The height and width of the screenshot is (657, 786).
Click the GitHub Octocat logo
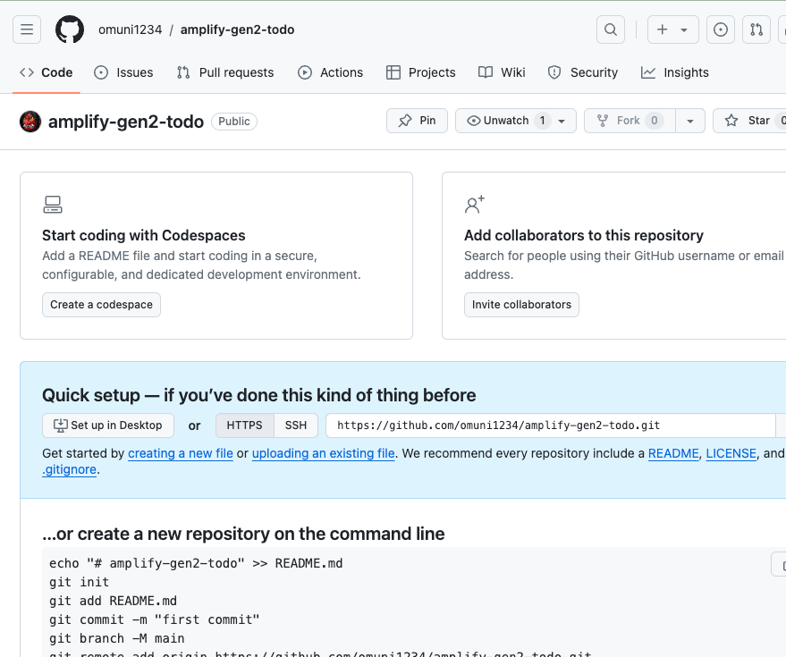[x=70, y=29]
